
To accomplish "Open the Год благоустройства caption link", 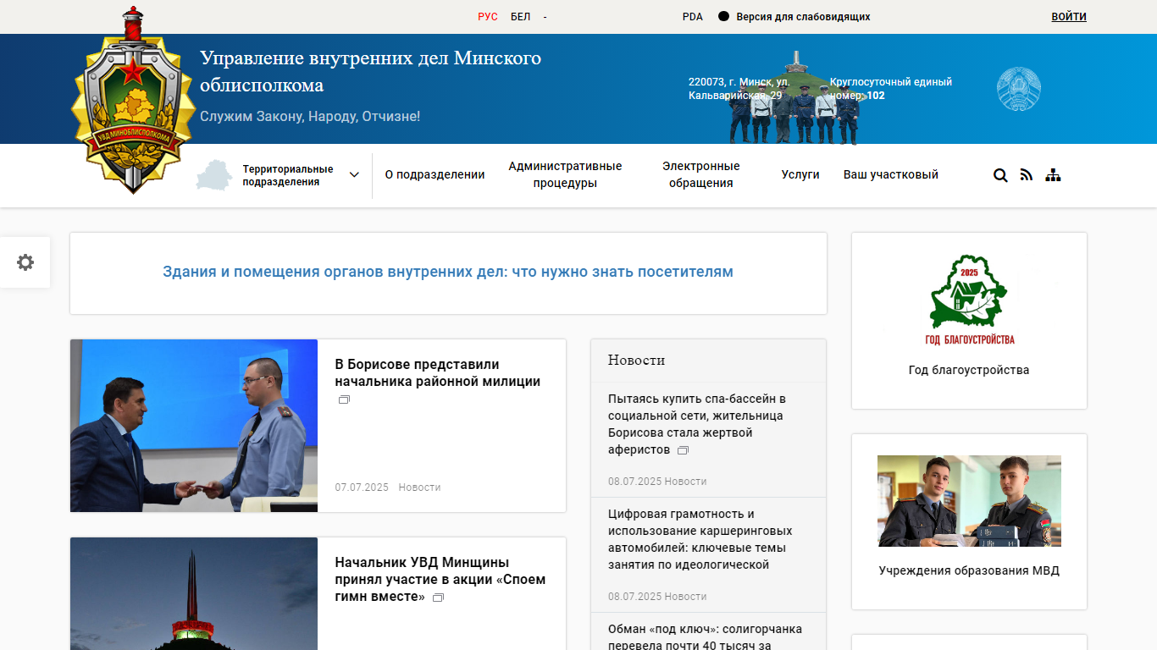I will tap(969, 370).
